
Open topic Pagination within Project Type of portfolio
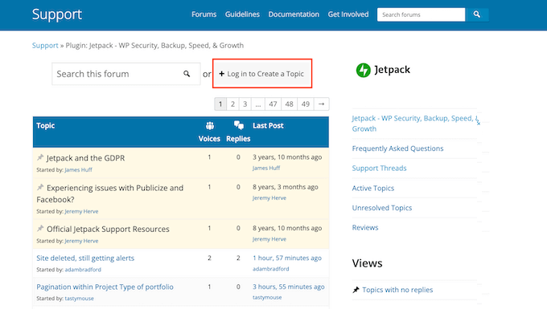(105, 287)
